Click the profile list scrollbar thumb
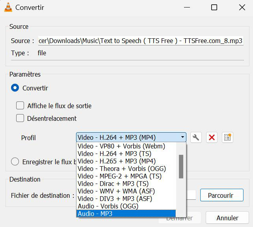Screen dimensions: 253x227 tap(181, 166)
